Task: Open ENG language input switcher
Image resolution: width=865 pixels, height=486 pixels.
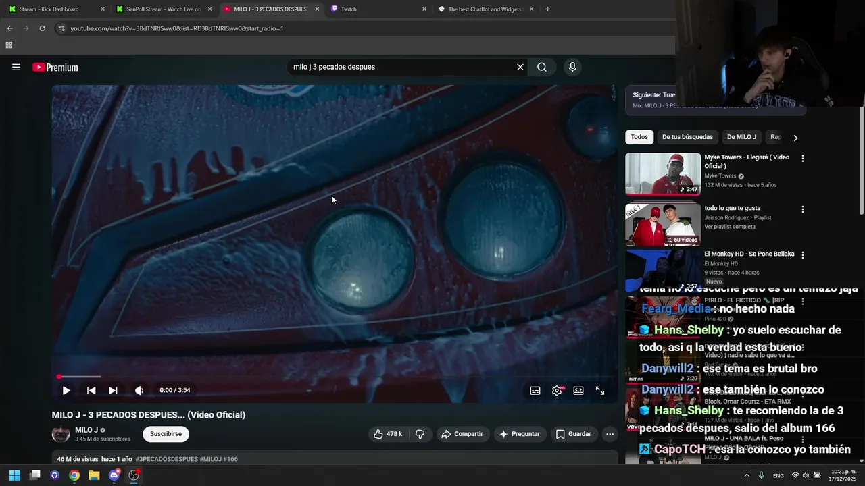Action: (x=778, y=475)
